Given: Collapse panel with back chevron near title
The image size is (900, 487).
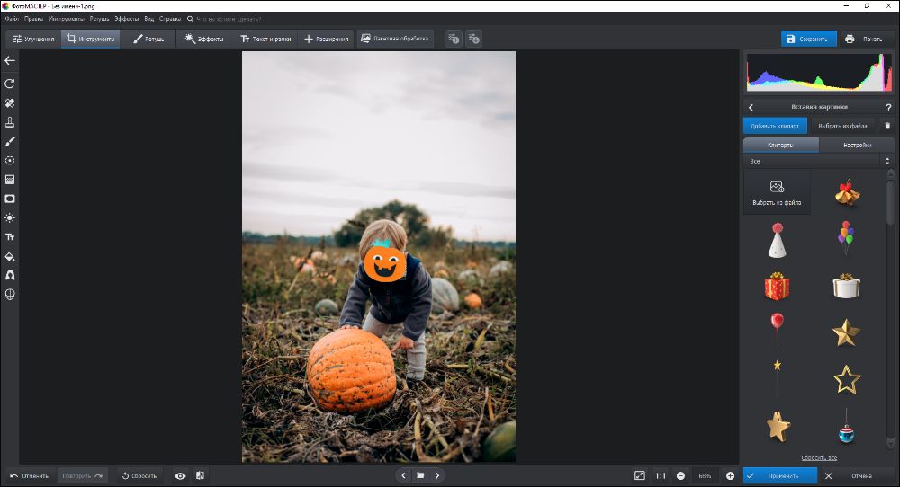Looking at the screenshot, I should pyautogui.click(x=751, y=107).
